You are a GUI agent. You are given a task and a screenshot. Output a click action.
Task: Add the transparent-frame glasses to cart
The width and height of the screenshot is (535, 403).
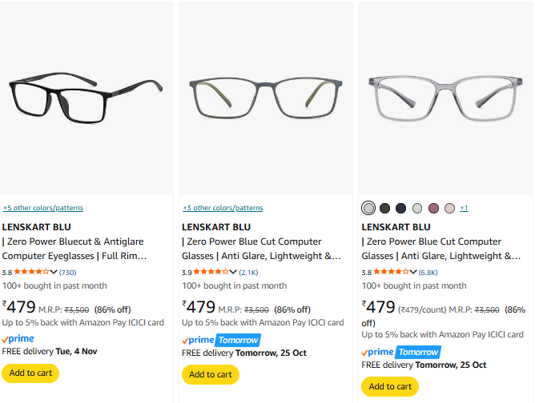coord(390,386)
